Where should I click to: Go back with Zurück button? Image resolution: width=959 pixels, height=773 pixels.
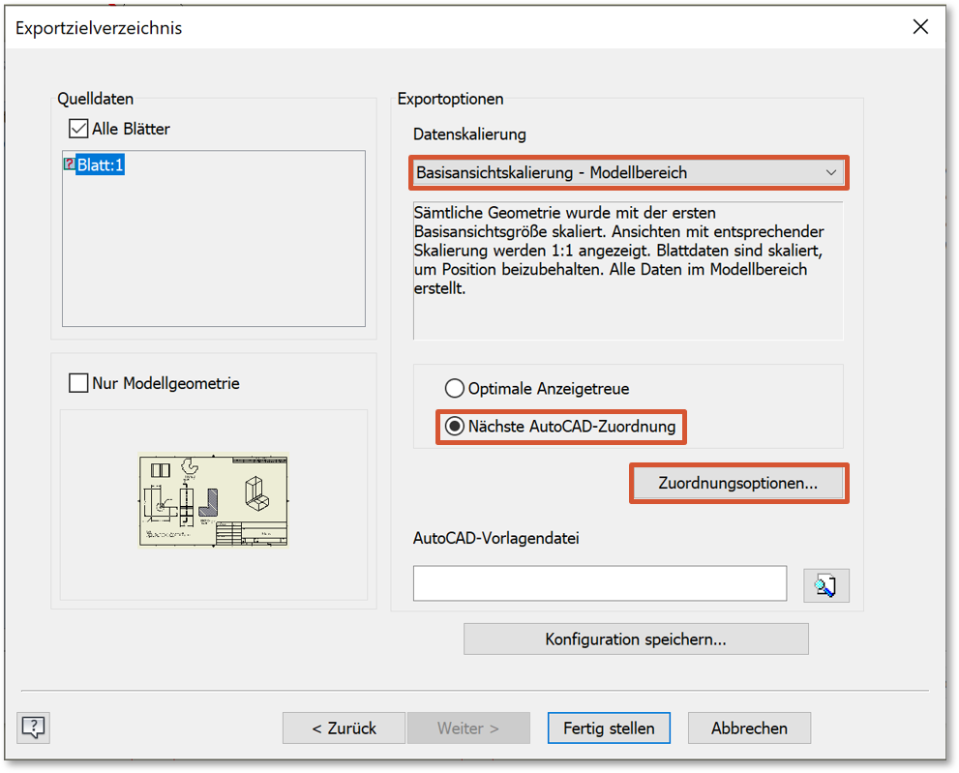[x=344, y=728]
